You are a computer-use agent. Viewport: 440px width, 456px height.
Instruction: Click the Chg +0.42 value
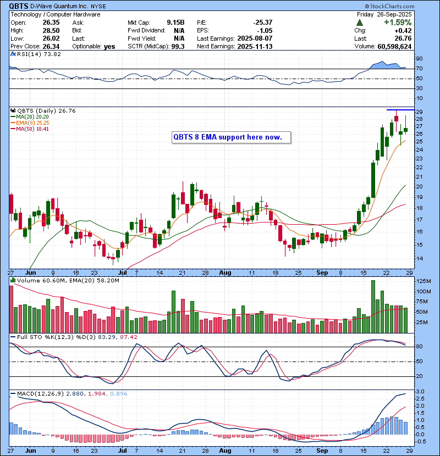point(403,31)
